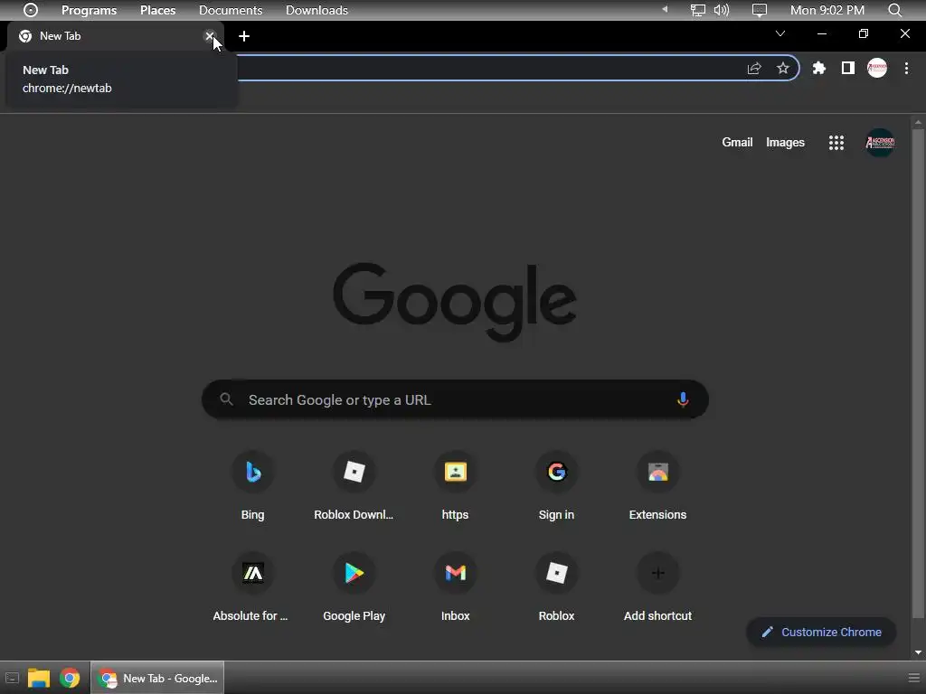Click the share this page icon

[754, 68]
